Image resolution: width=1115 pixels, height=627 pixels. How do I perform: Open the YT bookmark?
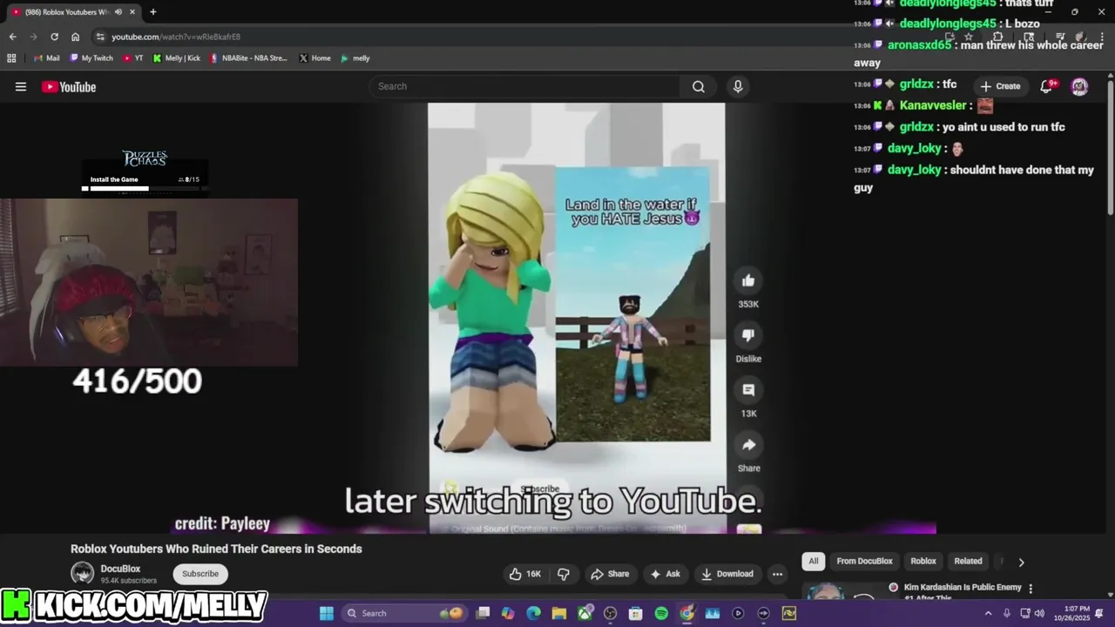coord(133,58)
